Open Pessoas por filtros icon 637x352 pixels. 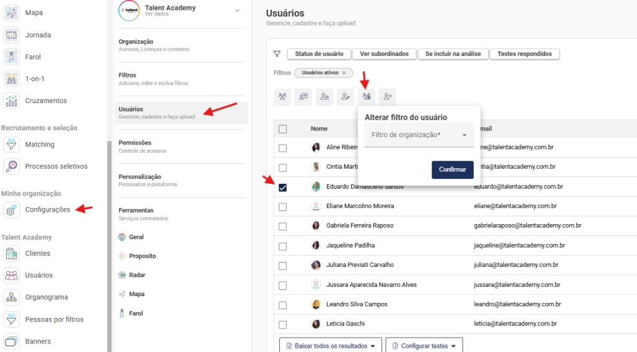(12, 320)
